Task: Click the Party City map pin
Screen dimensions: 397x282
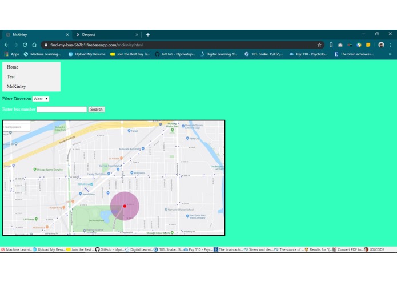Action: 187,138
